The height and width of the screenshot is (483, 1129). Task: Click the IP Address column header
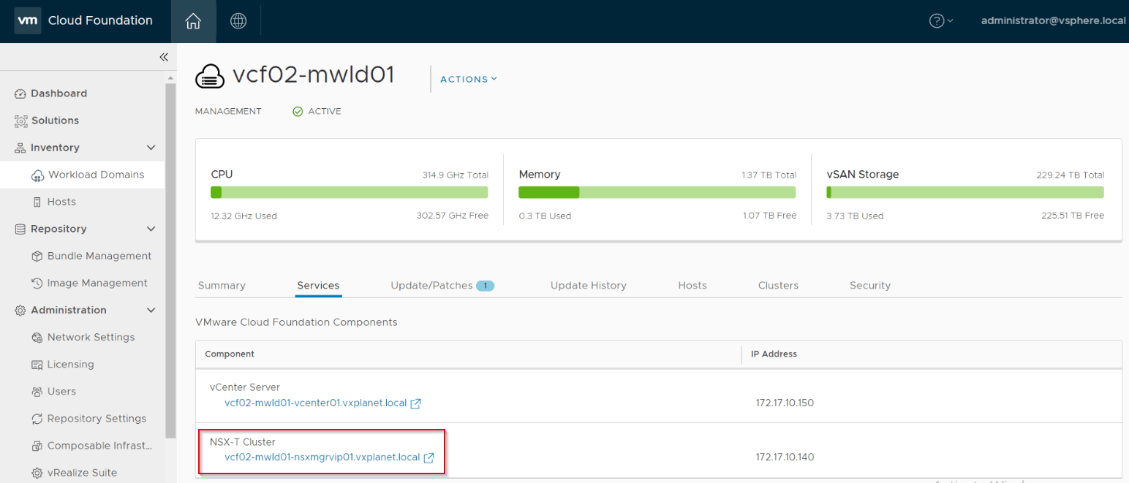coord(774,354)
